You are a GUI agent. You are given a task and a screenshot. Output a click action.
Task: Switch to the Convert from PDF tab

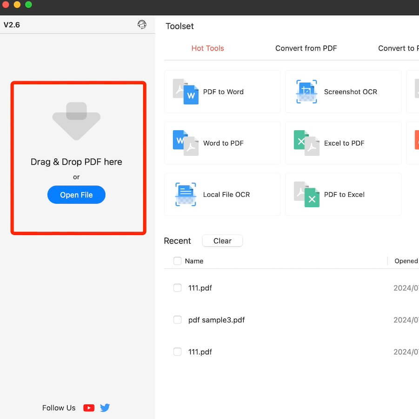[306, 48]
